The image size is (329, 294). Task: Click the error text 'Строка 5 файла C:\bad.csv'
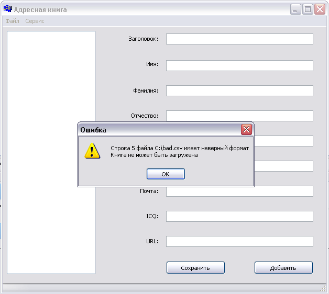tap(147, 148)
